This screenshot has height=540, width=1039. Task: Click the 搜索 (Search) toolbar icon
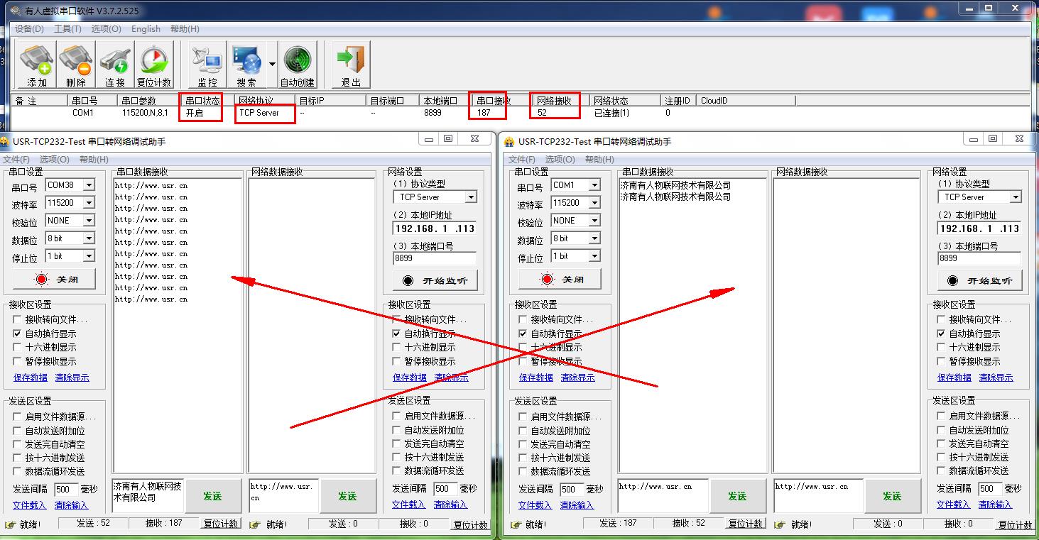click(x=246, y=65)
